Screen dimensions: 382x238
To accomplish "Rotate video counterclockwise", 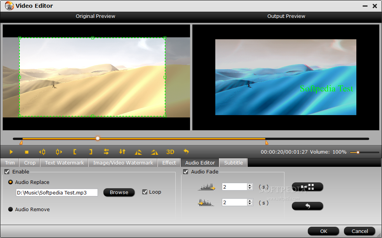I will pyautogui.click(x=138, y=152).
